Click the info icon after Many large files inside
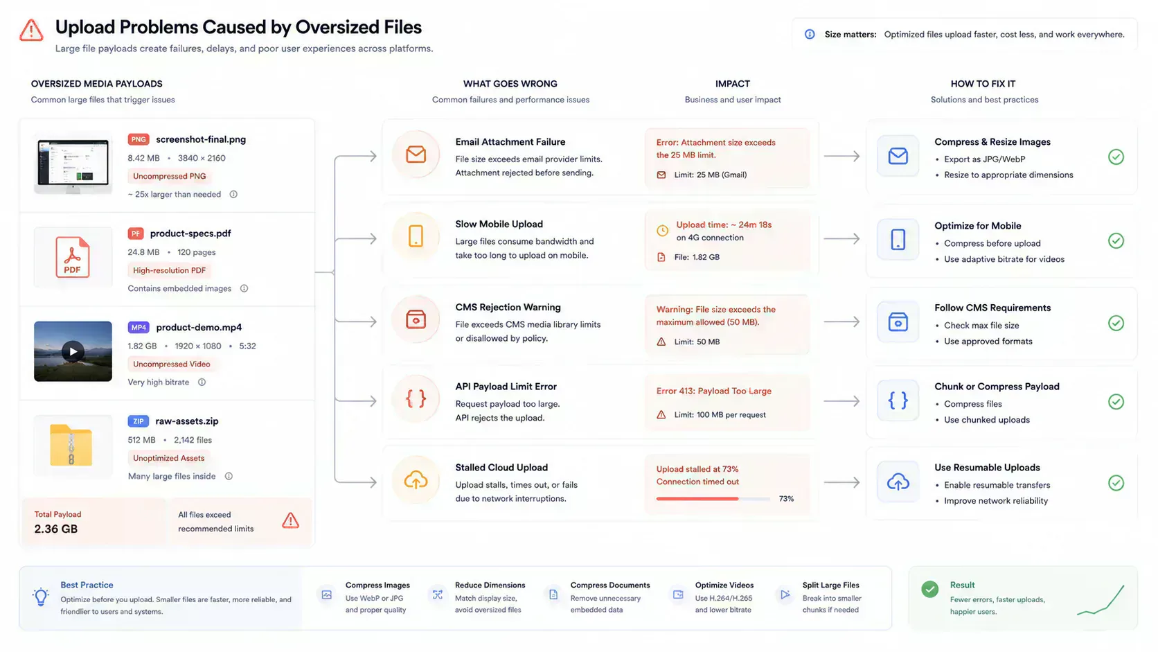This screenshot has height=652, width=1158. click(x=229, y=477)
